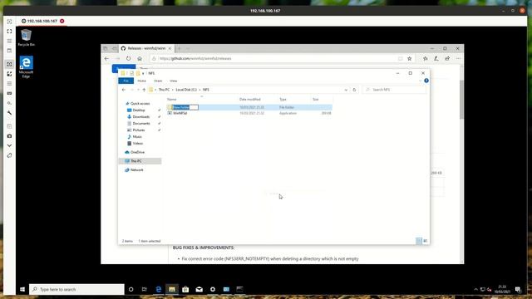The width and height of the screenshot is (532, 299).
Task: Click the camera screenshot icon in Remmina sidebar
Action: click(9, 136)
